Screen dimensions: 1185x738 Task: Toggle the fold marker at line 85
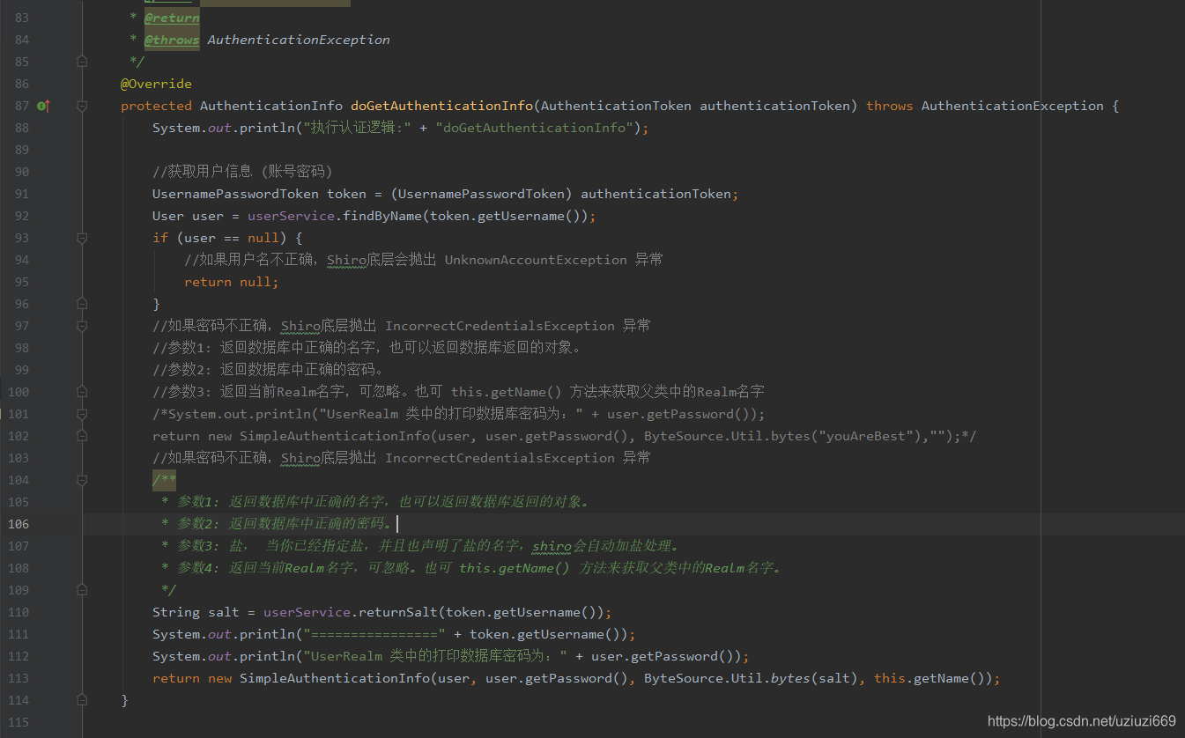tap(82, 62)
